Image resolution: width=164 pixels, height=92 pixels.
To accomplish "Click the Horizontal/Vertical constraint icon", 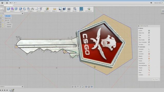I will 149,65.
